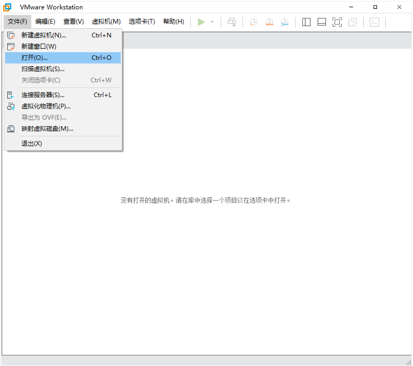Click the New Virtual Machine menu icon
413x366 pixels.
point(11,35)
